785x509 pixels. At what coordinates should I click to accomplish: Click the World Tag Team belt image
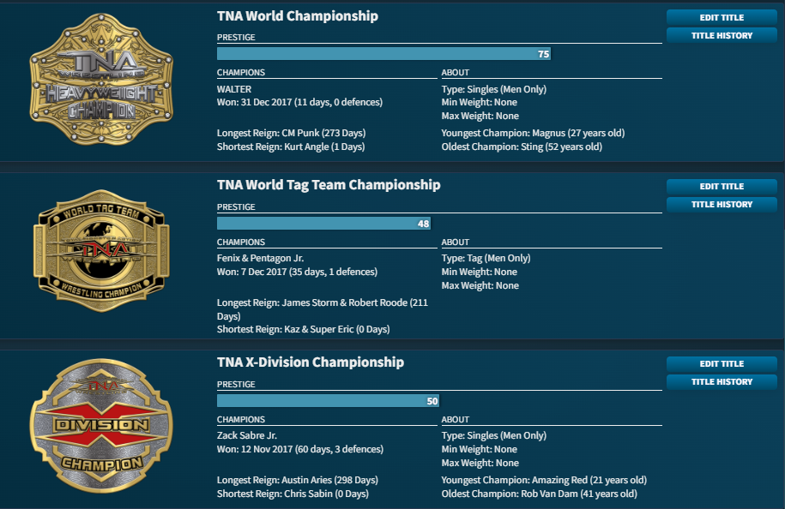click(101, 250)
